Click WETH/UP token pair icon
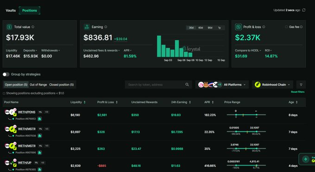 (11, 163)
